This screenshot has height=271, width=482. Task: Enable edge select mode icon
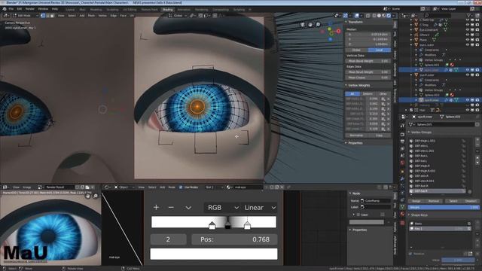point(47,15)
